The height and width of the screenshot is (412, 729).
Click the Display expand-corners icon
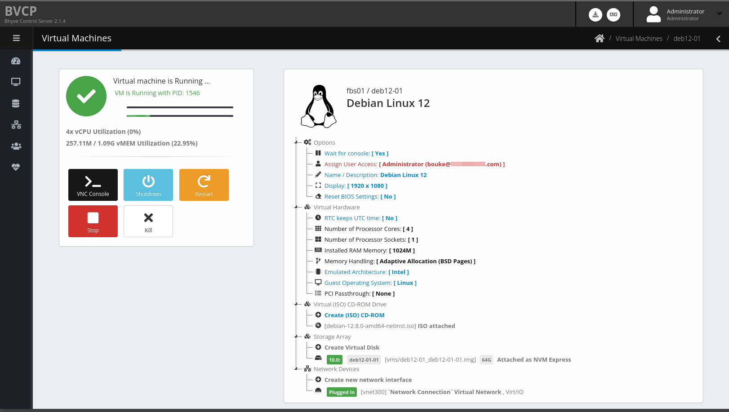[x=318, y=185]
